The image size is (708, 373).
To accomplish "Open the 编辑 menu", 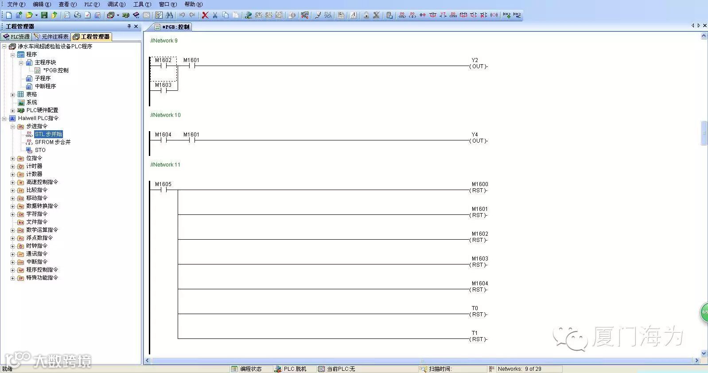I will tap(42, 4).
